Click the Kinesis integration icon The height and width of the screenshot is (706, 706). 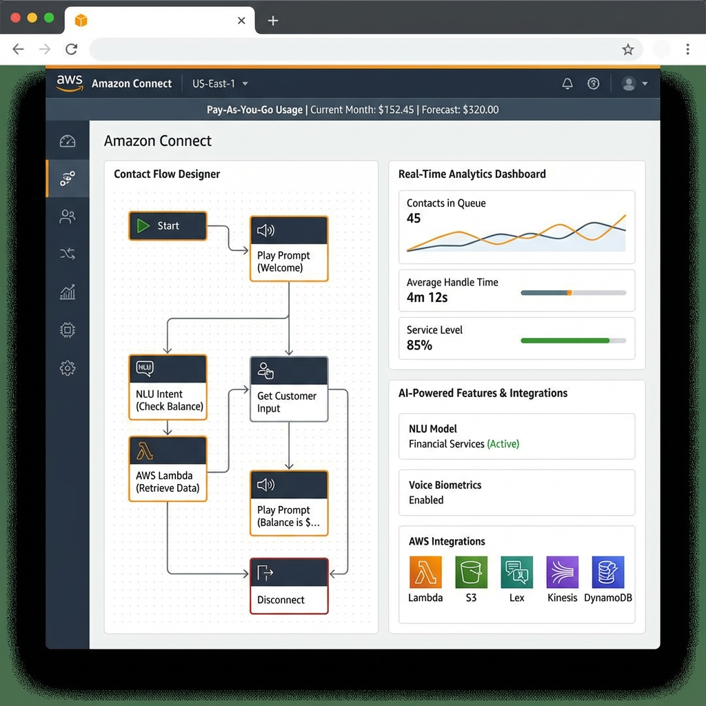point(563,572)
